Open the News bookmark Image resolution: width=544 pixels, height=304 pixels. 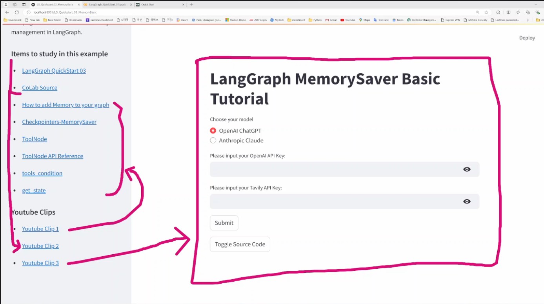tap(398, 20)
